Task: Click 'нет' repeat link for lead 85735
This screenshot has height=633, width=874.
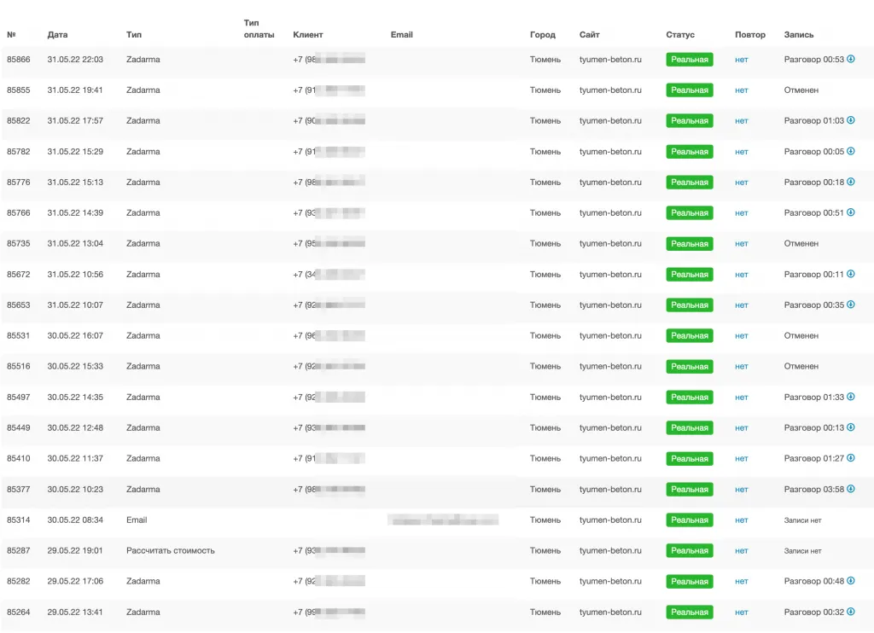Action: pyautogui.click(x=741, y=244)
